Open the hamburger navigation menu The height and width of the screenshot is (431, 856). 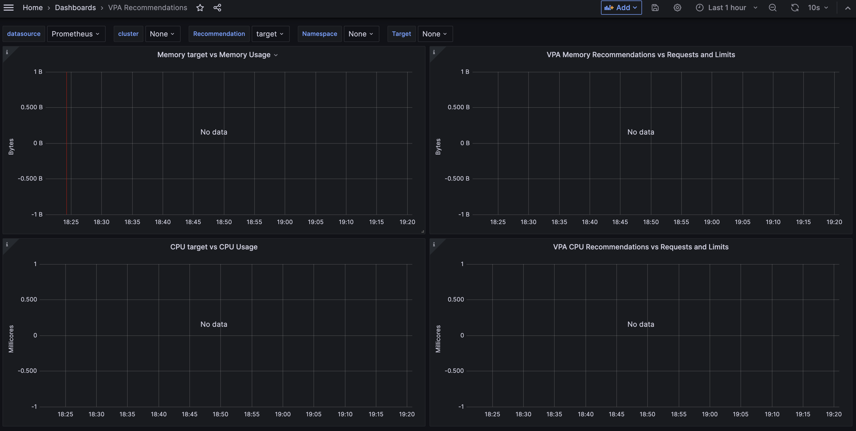(9, 8)
